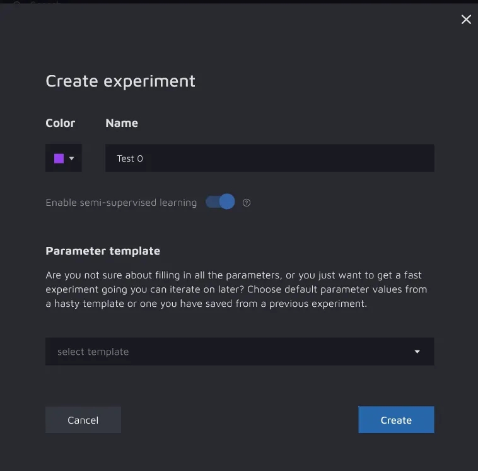
Task: Click the template dropdown caret arrow
Action: [417, 352]
